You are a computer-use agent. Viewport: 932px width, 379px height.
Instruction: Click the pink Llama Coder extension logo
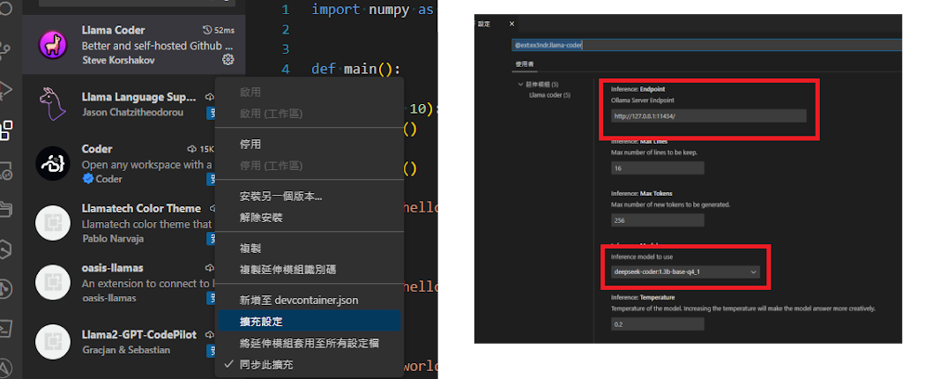pyautogui.click(x=53, y=45)
